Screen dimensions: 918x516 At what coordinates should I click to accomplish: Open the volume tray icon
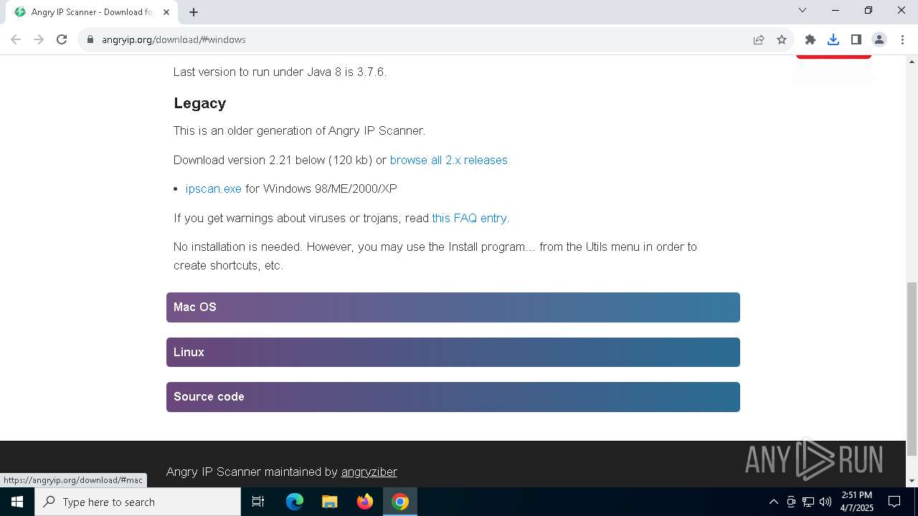point(825,502)
